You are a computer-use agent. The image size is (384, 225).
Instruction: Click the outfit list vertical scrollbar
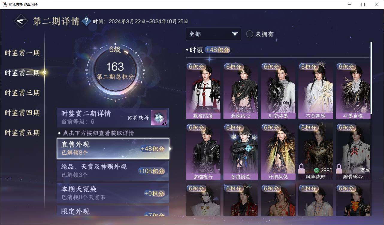[371, 78]
